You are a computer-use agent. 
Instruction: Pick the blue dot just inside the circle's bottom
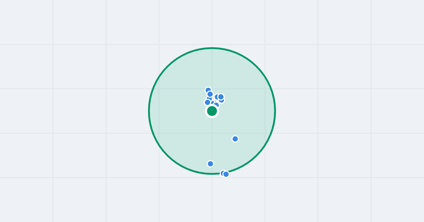[x=211, y=164]
